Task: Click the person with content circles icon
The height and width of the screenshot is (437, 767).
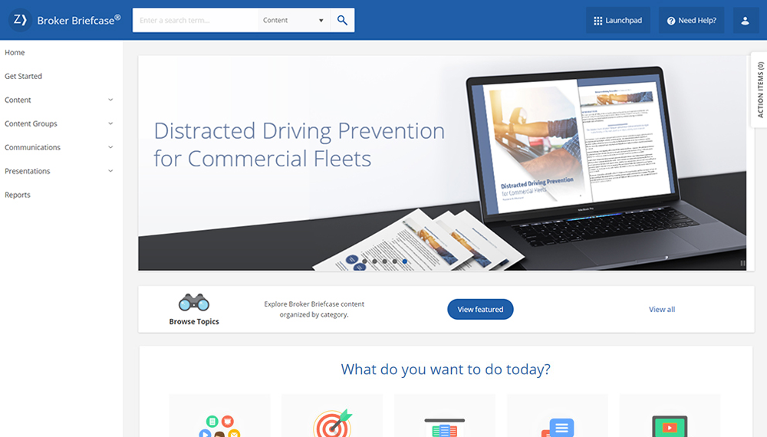Action: click(219, 426)
